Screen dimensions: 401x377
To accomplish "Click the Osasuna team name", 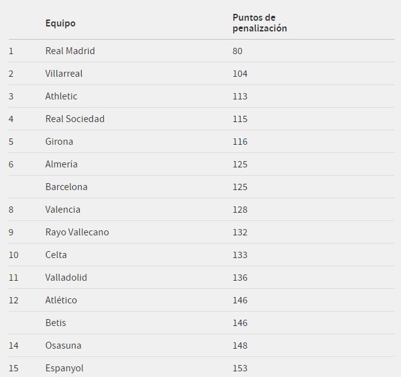I will coord(63,346).
